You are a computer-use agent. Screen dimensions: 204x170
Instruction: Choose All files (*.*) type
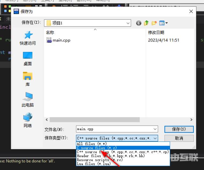pos(123,144)
